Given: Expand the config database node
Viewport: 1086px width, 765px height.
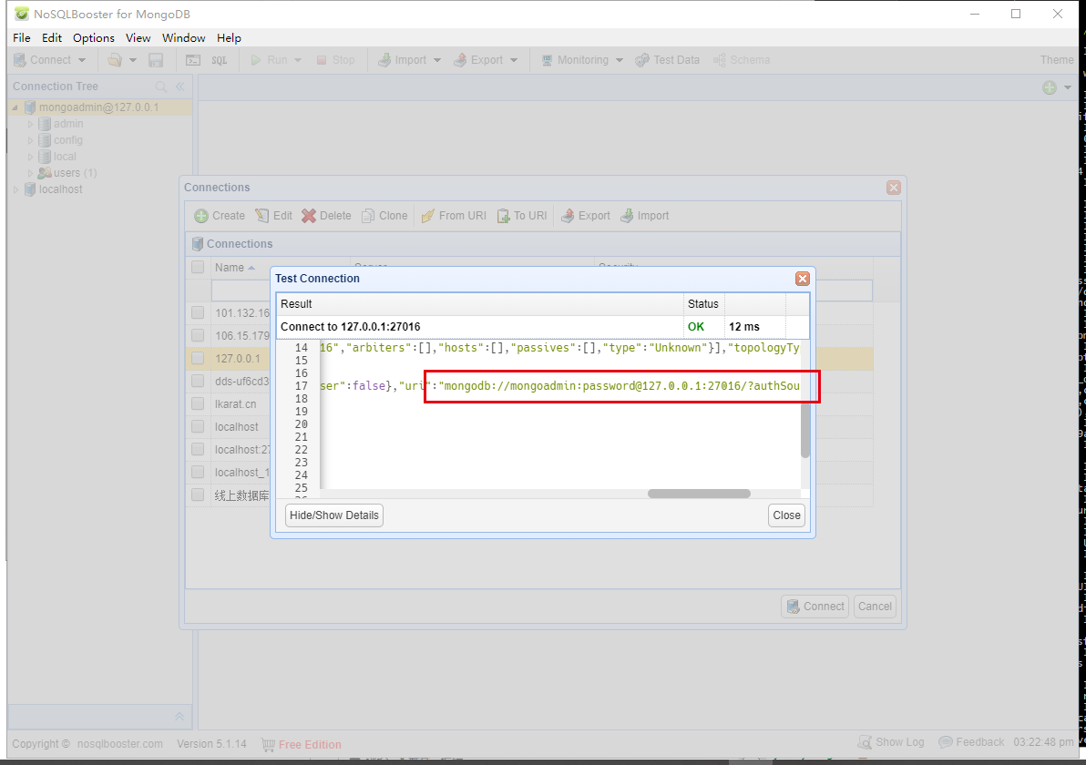Looking at the screenshot, I should pyautogui.click(x=30, y=140).
